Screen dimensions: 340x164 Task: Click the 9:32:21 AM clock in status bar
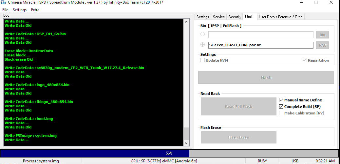point(324,161)
